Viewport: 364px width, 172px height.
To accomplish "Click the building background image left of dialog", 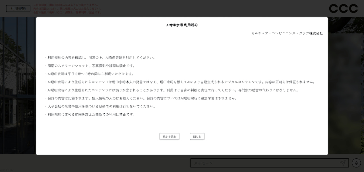I will (18, 85).
